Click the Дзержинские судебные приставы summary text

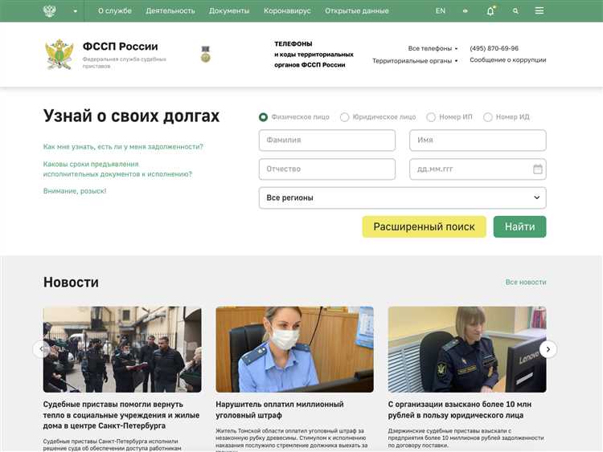pyautogui.click(x=466, y=438)
